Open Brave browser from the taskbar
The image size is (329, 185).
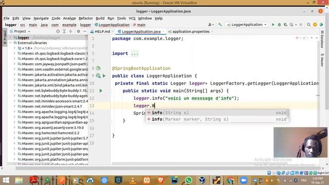pos(161,180)
